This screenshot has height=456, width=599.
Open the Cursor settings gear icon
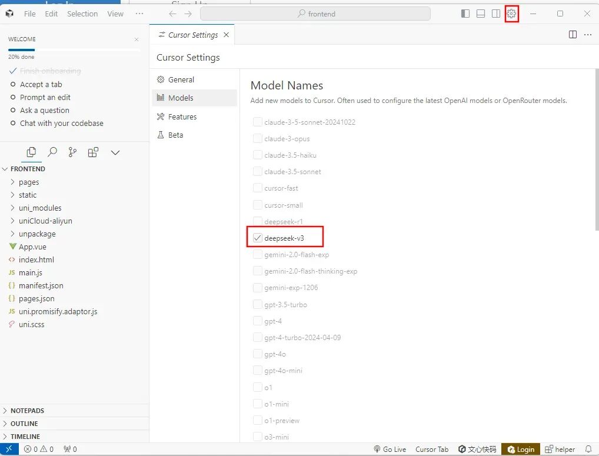pyautogui.click(x=511, y=14)
